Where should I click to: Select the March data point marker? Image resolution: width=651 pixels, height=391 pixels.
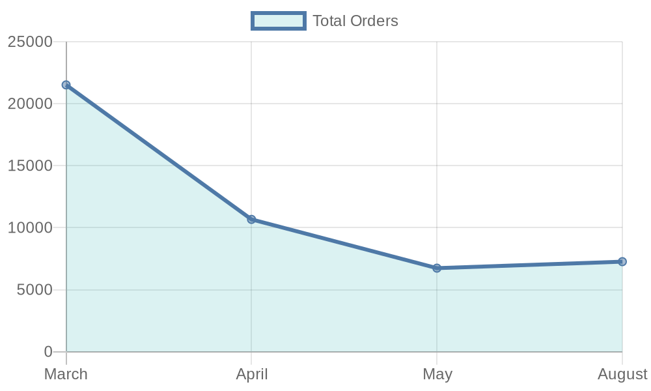pyautogui.click(x=66, y=85)
